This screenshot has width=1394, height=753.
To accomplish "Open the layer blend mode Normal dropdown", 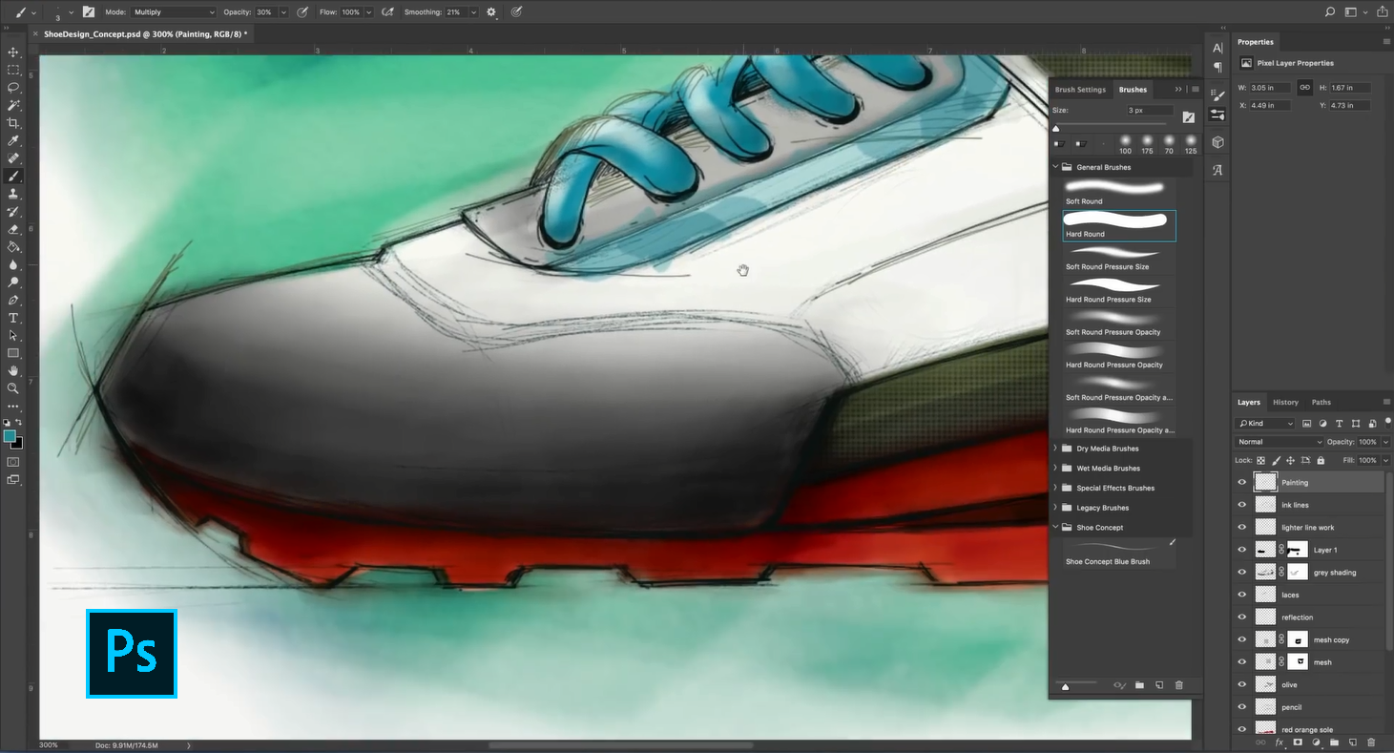I will 1278,442.
